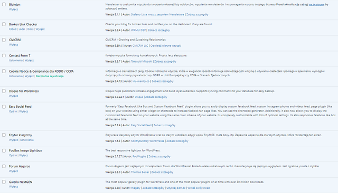Click 'Wersja 3.58' in Galeria NextGEN row
This screenshot has height=193, width=338.
[112, 188]
